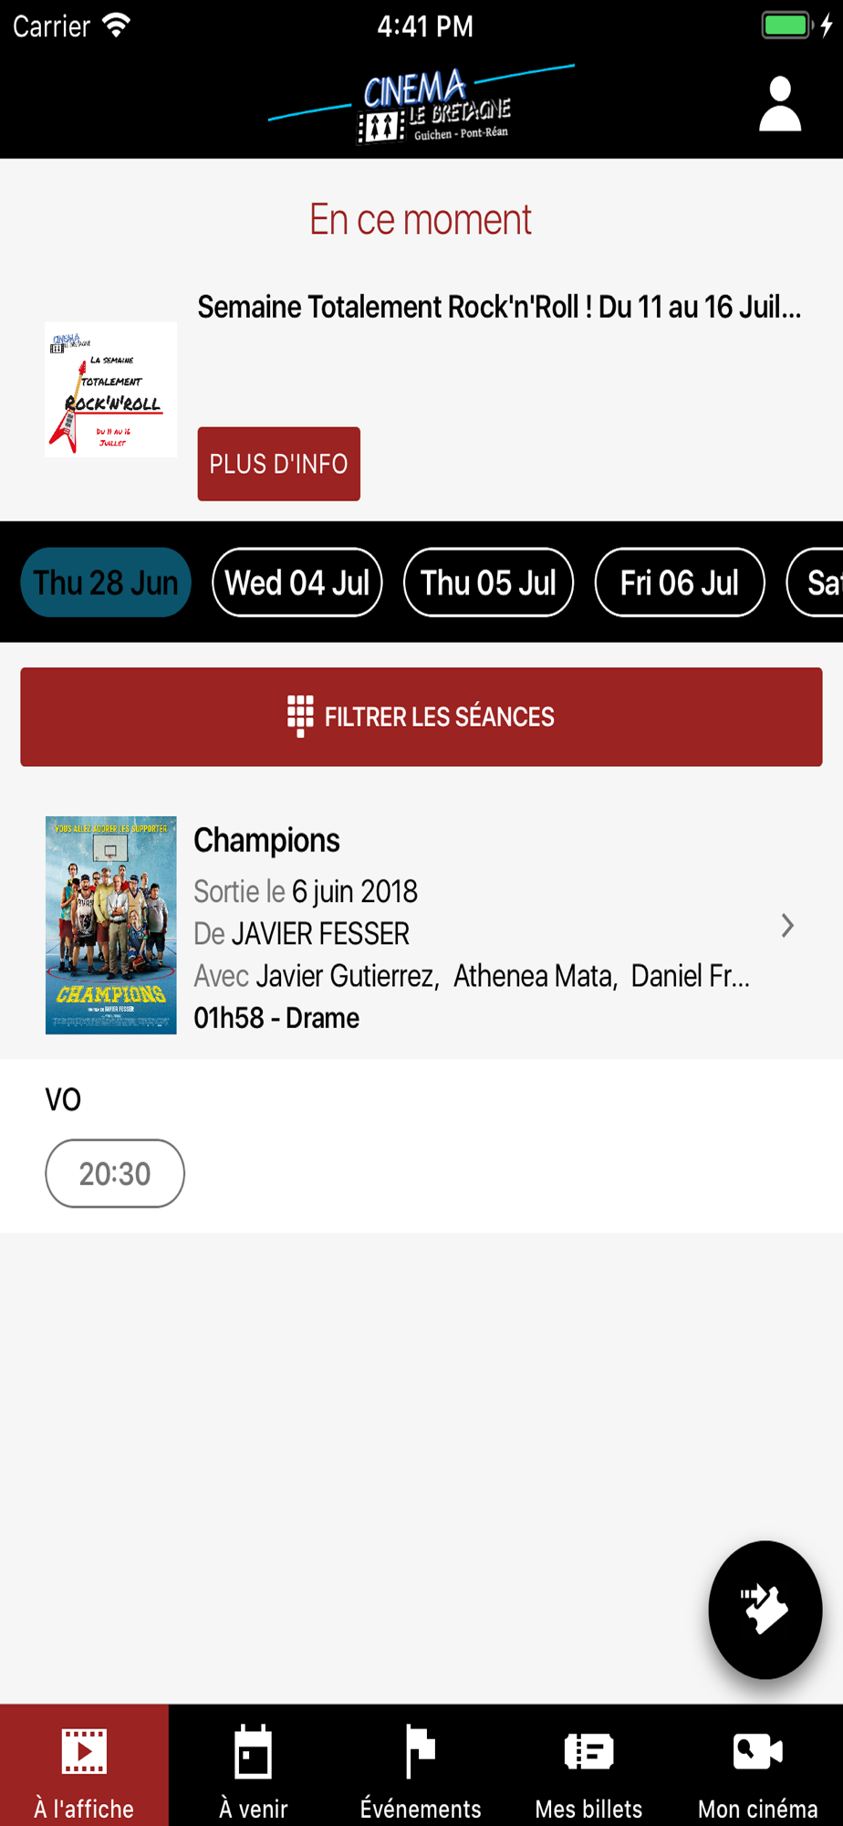
Task: Expand Champions details with the chevron
Action: click(x=787, y=926)
